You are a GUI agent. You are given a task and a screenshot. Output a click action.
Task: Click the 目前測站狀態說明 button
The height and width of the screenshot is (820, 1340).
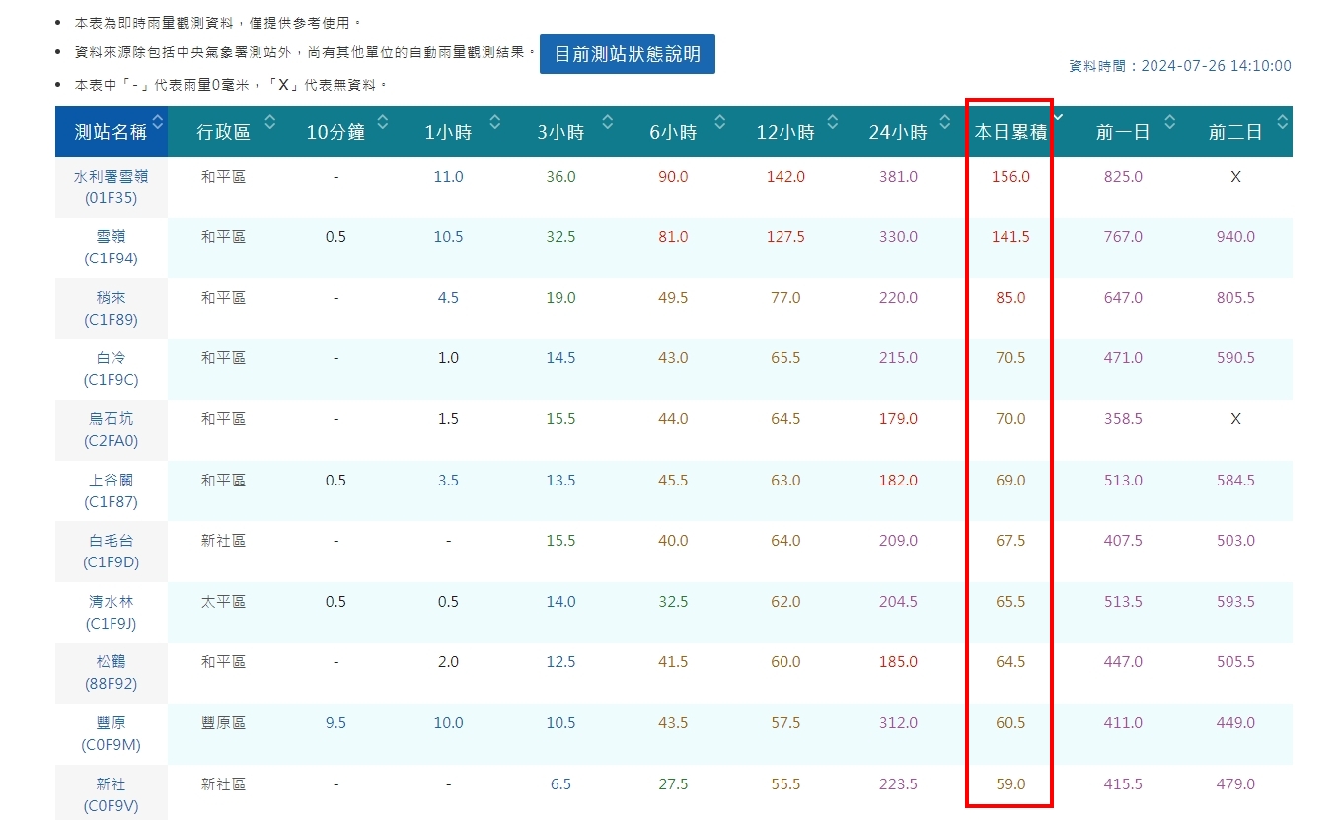coord(627,54)
